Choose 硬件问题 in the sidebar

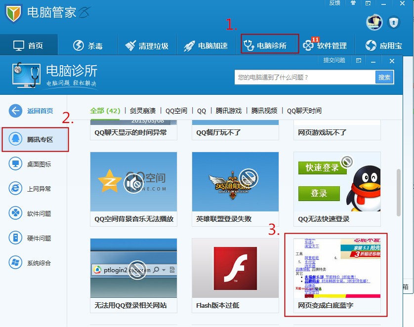(x=34, y=238)
